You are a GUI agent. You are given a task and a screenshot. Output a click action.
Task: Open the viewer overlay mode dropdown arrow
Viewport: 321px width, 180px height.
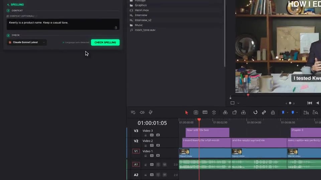click(238, 103)
